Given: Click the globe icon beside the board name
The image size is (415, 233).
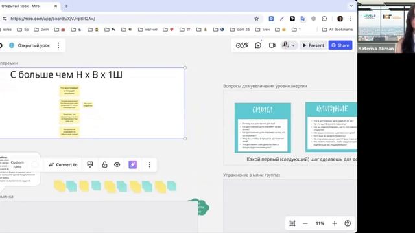Looking at the screenshot, I should (12, 45).
